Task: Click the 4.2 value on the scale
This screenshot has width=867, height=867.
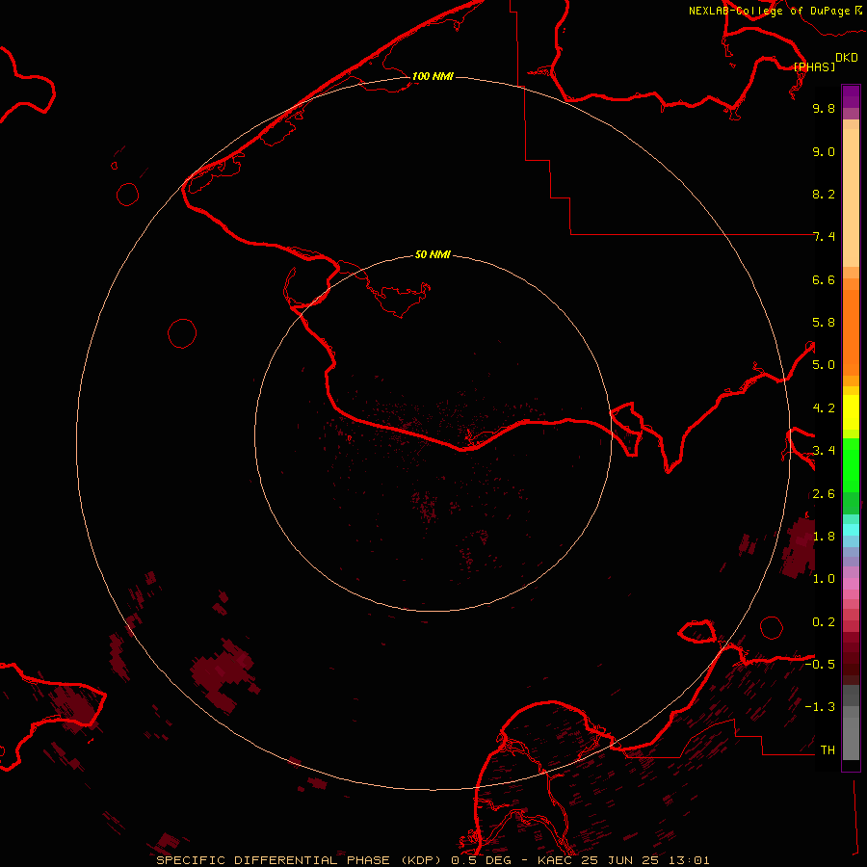Action: [x=824, y=408]
